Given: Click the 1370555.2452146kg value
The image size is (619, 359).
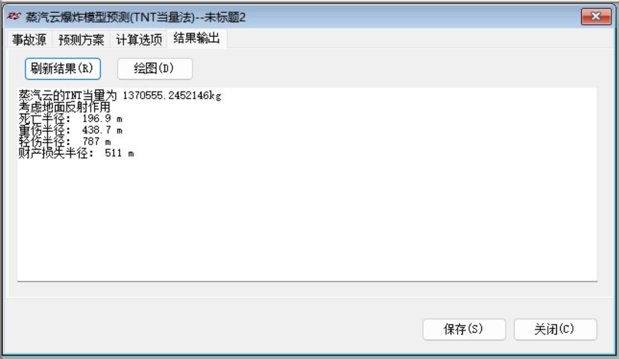Looking at the screenshot, I should pos(172,96).
